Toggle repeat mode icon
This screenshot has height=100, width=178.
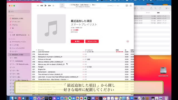53,6
